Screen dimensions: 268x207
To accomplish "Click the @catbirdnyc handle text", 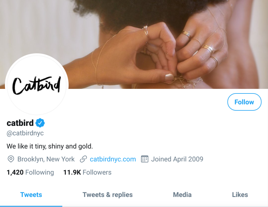I will click(25, 133).
